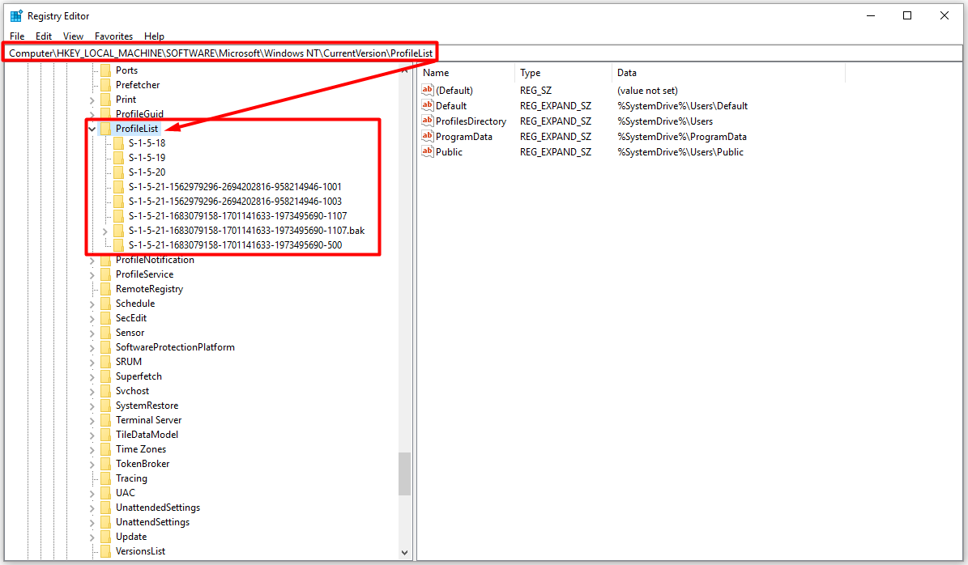Image resolution: width=968 pixels, height=565 pixels.
Task: Expand the SoftwareProtectionPlatform key
Action: (x=92, y=347)
